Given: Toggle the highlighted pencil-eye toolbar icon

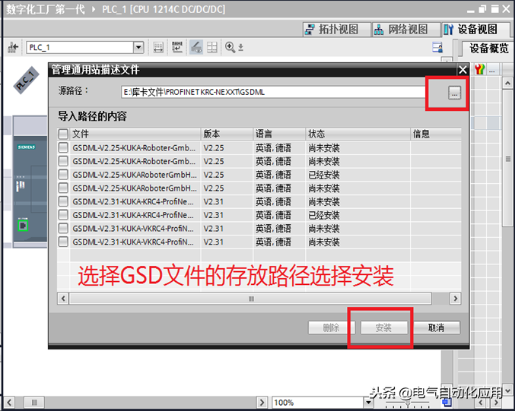Looking at the screenshot, I should (x=196, y=48).
